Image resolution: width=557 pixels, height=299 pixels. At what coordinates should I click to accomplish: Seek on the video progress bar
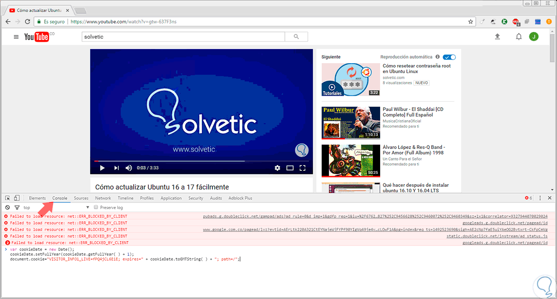coord(201,161)
